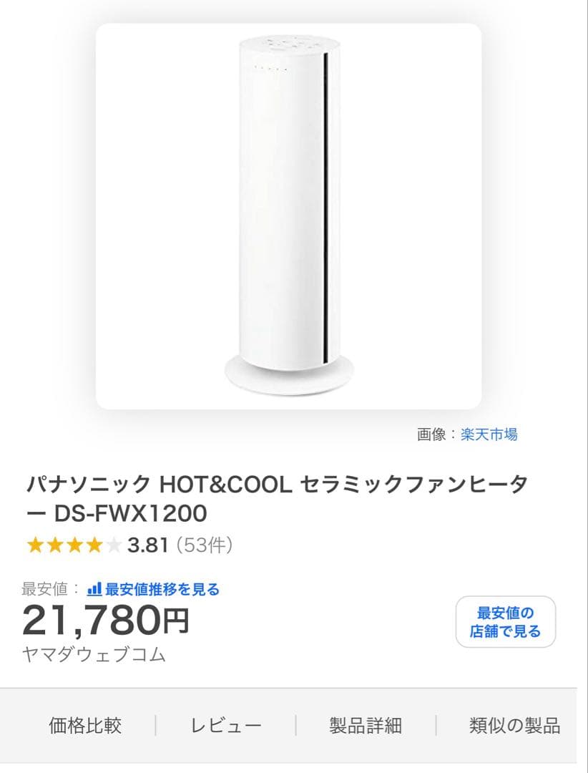Viewport: 588px width, 773px height.
Task: Click the bar chart icon near 最安値
Action: (x=94, y=588)
